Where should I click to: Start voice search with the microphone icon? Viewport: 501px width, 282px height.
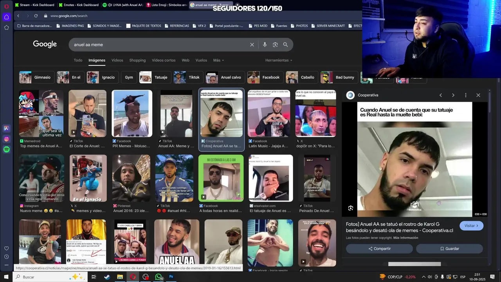pos(265,45)
